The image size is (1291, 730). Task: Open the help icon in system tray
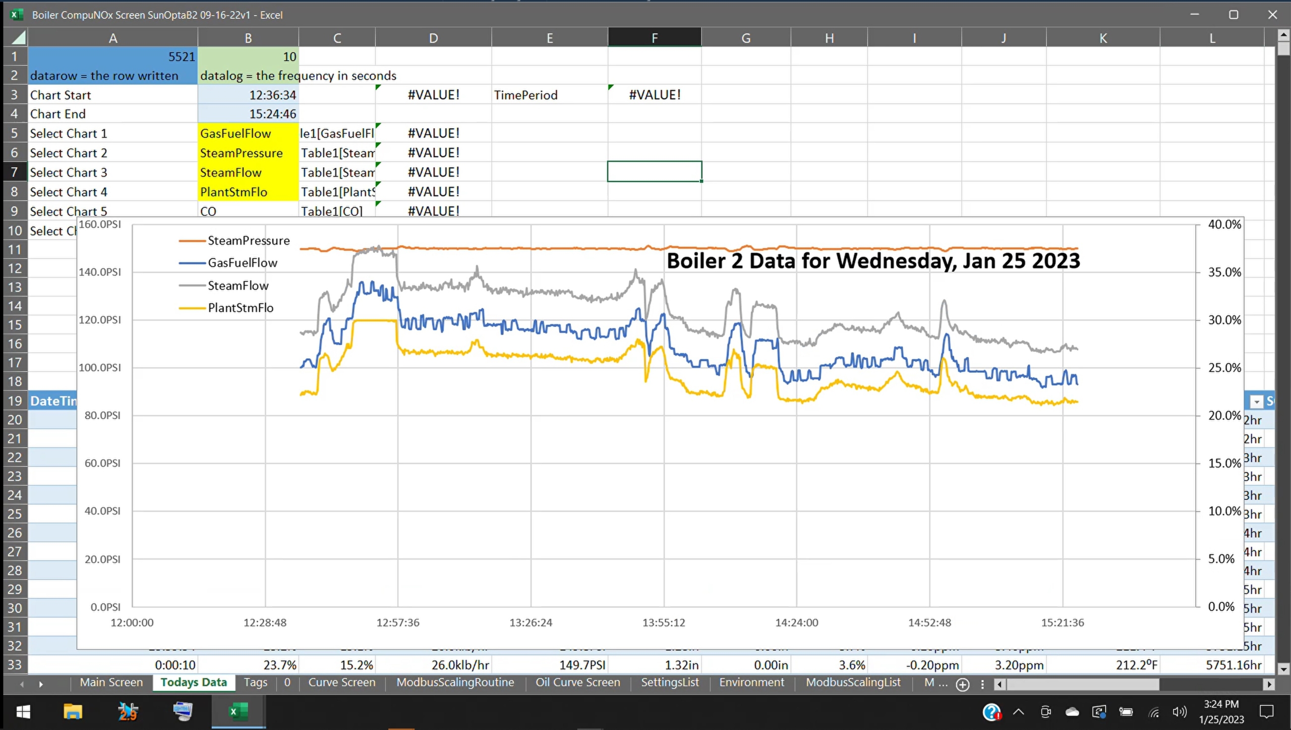tap(991, 712)
